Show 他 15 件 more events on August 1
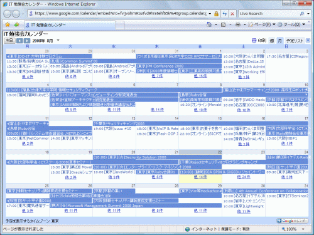 (200, 76)
